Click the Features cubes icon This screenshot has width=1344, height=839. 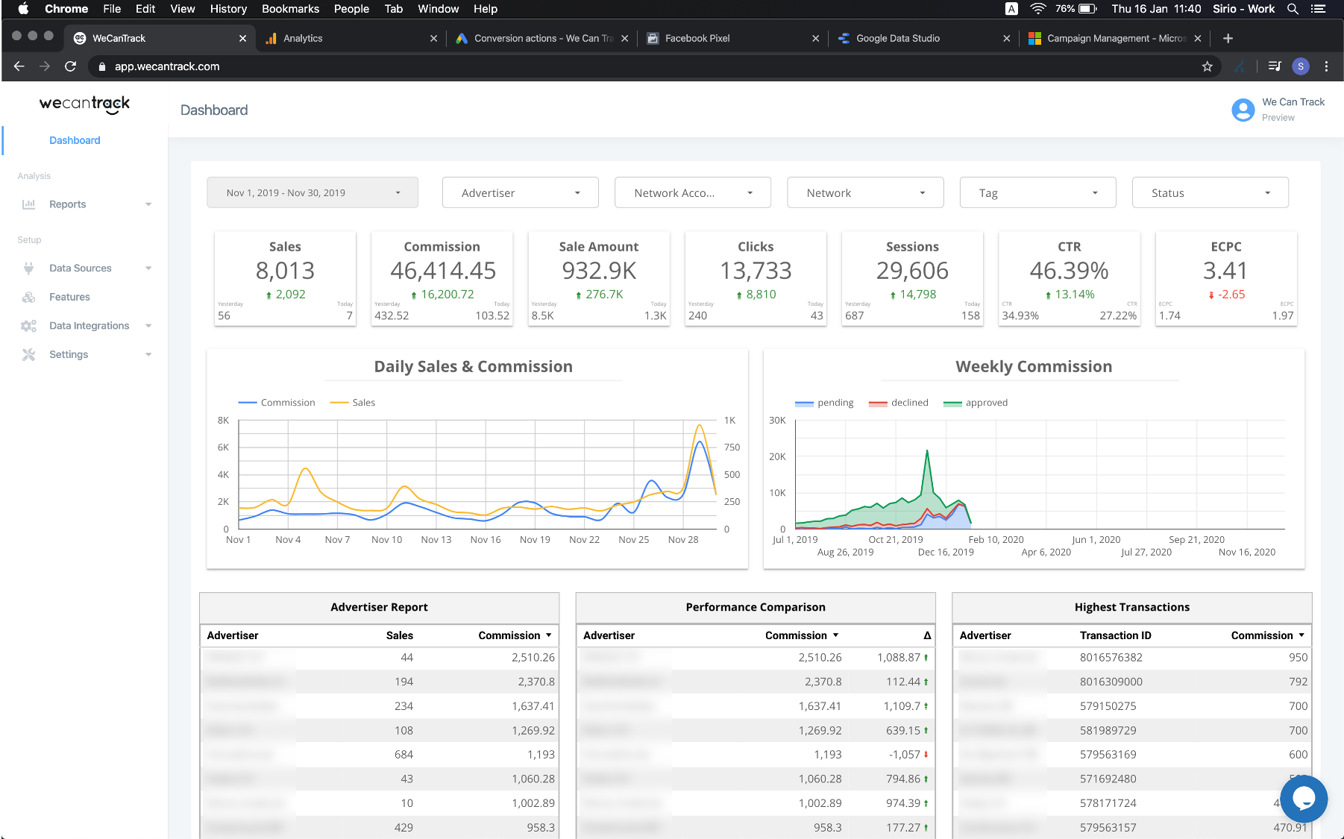point(29,297)
